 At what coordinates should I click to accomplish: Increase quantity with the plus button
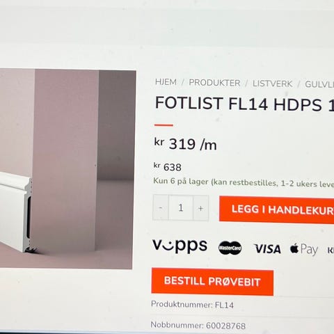click(201, 208)
